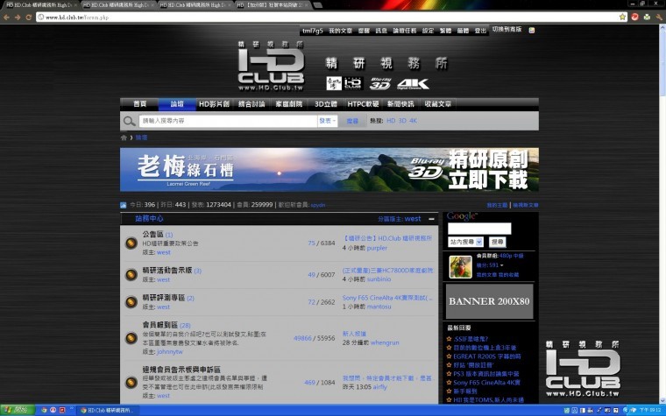Switch to the second browser tab
The image size is (666, 416).
click(118, 5)
